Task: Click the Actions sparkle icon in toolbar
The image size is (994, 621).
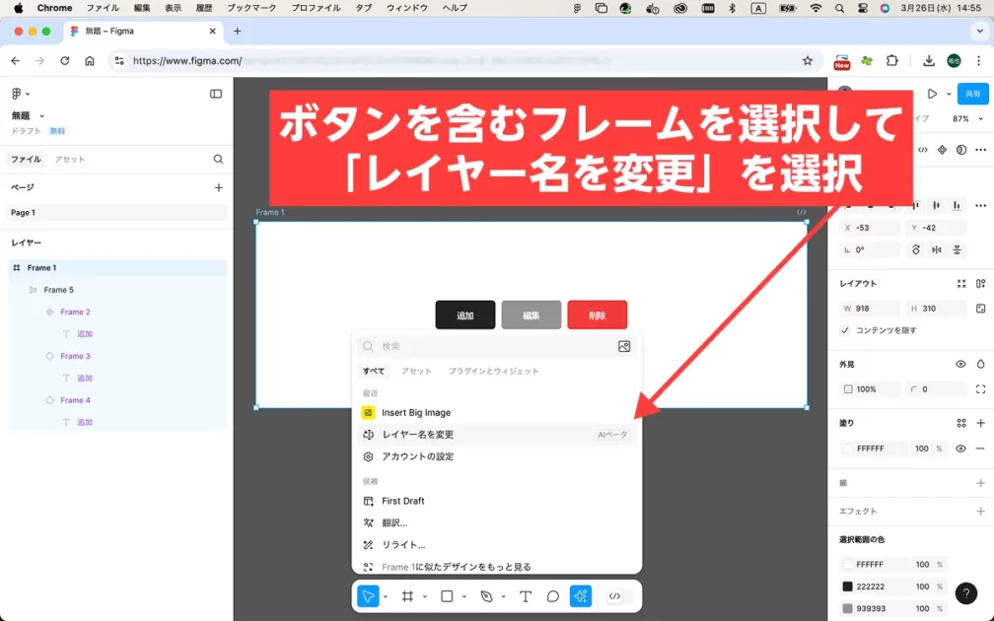Action: click(x=581, y=596)
